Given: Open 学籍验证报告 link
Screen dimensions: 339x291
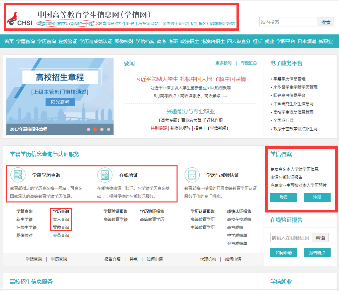Looking at the screenshot, I should pyautogui.click(x=116, y=211).
